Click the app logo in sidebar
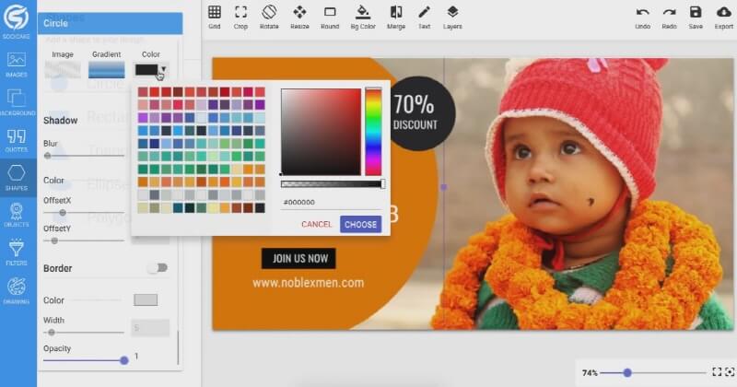The image size is (737, 387). tap(16, 20)
